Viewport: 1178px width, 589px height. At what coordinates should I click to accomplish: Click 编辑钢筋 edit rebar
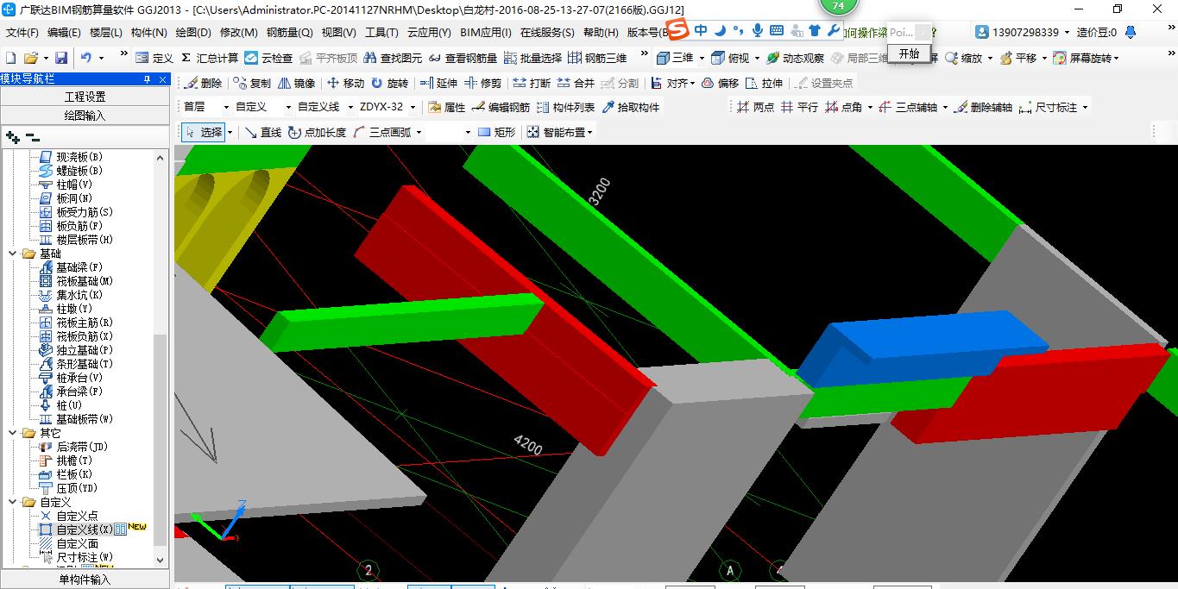[501, 107]
